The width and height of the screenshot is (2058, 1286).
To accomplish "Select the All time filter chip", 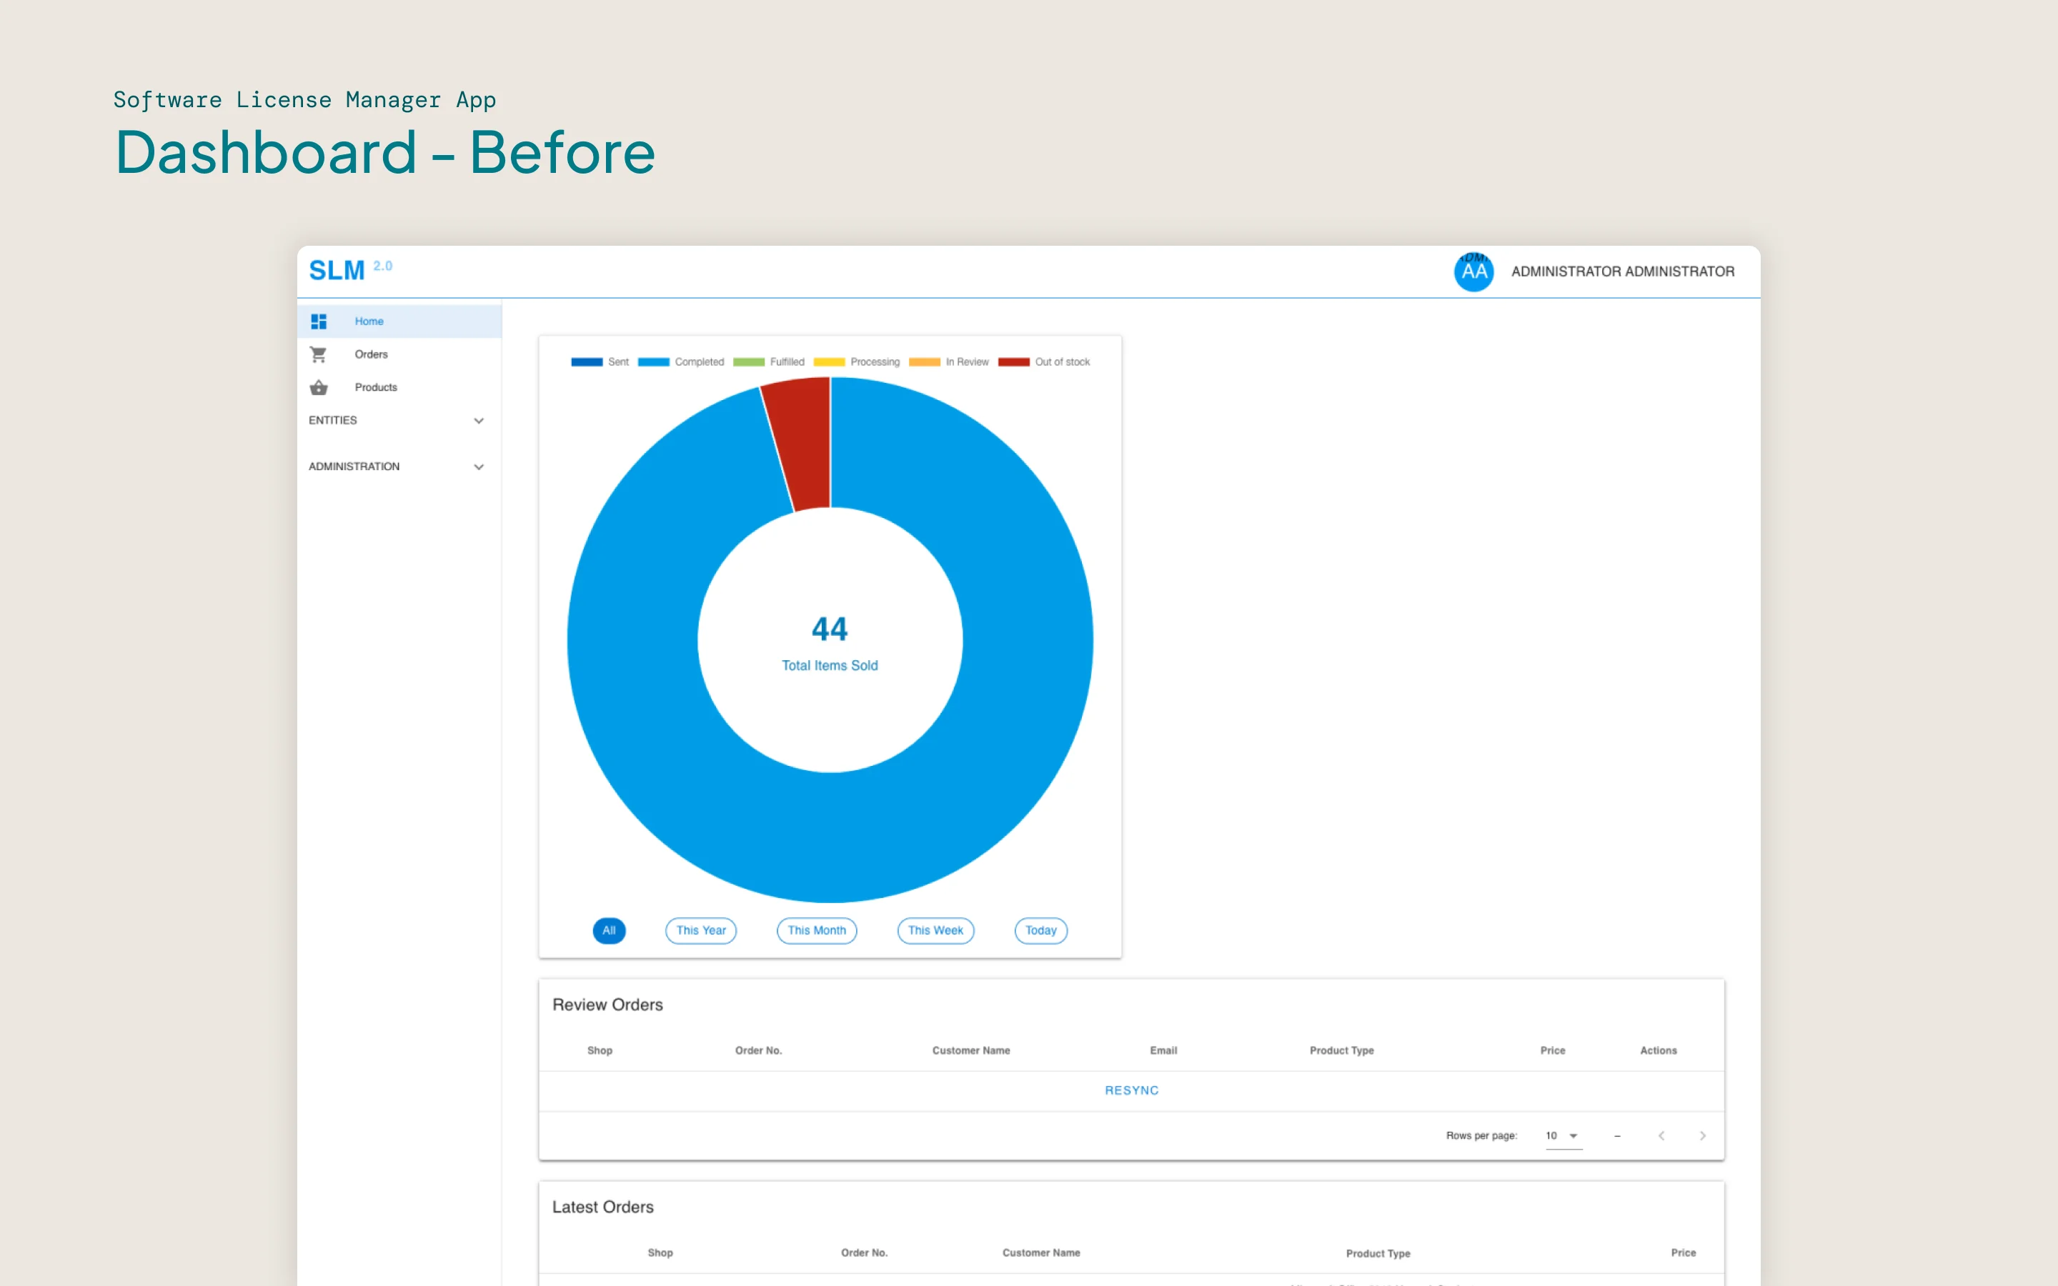I will 609,930.
